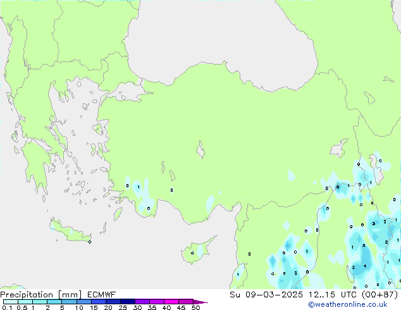The image size is (401, 310).
Task: Select the 45–50 mm legend swatch
Action: (186, 302)
